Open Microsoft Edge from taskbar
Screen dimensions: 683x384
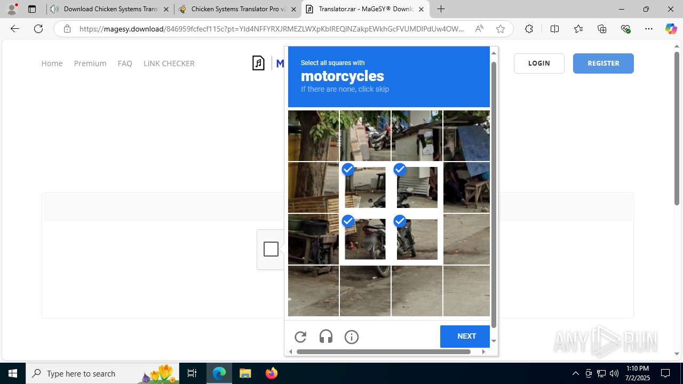click(219, 373)
